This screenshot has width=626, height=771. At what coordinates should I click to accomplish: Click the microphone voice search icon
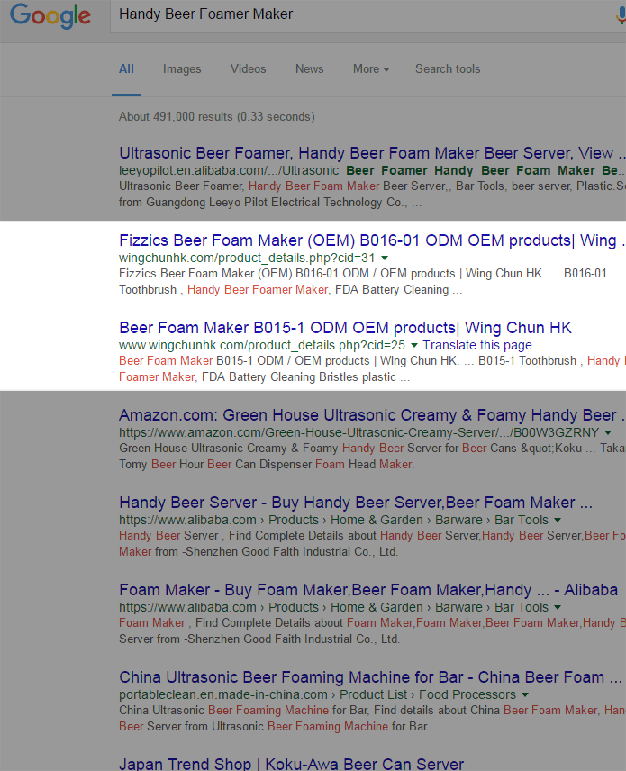click(621, 14)
